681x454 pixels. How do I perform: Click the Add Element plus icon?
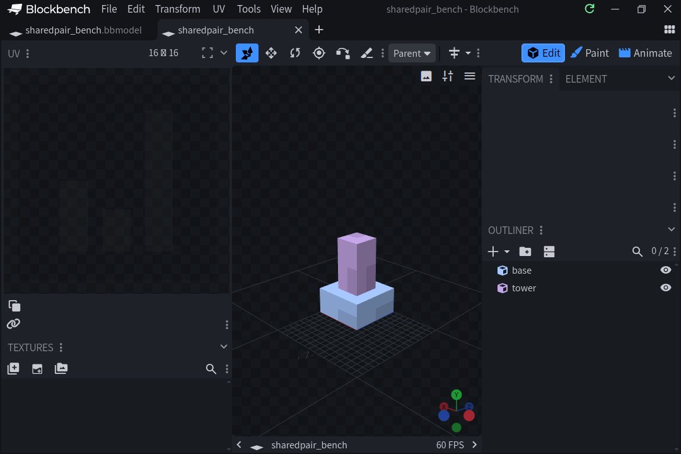click(493, 252)
